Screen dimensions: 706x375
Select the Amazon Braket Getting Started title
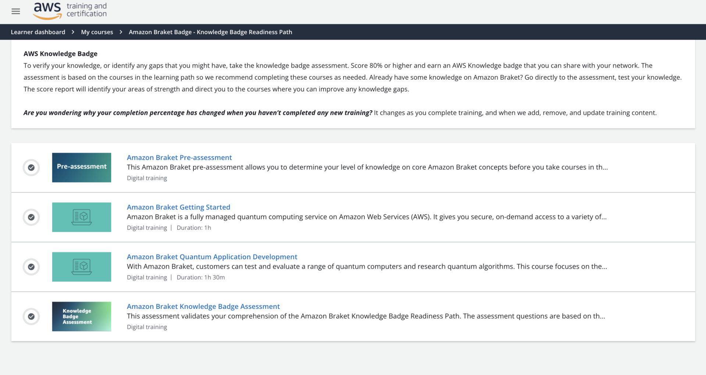point(178,207)
